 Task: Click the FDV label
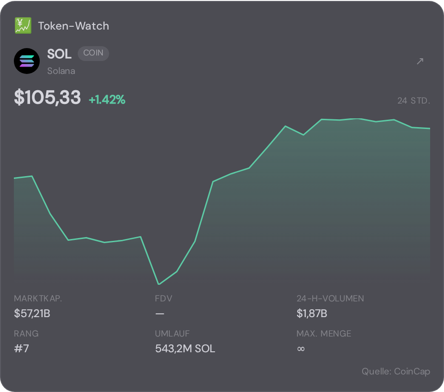164,298
